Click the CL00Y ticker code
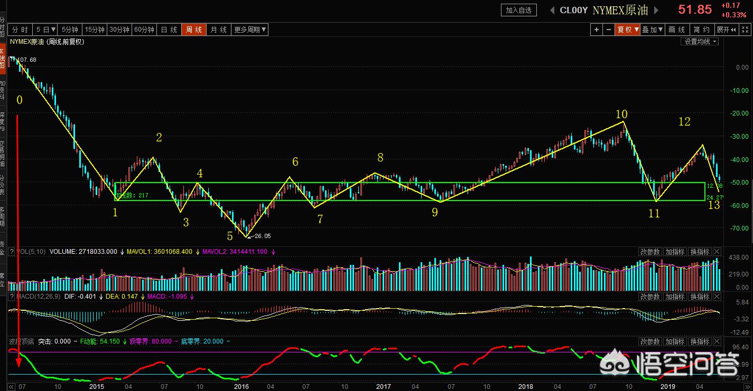 tap(573, 10)
